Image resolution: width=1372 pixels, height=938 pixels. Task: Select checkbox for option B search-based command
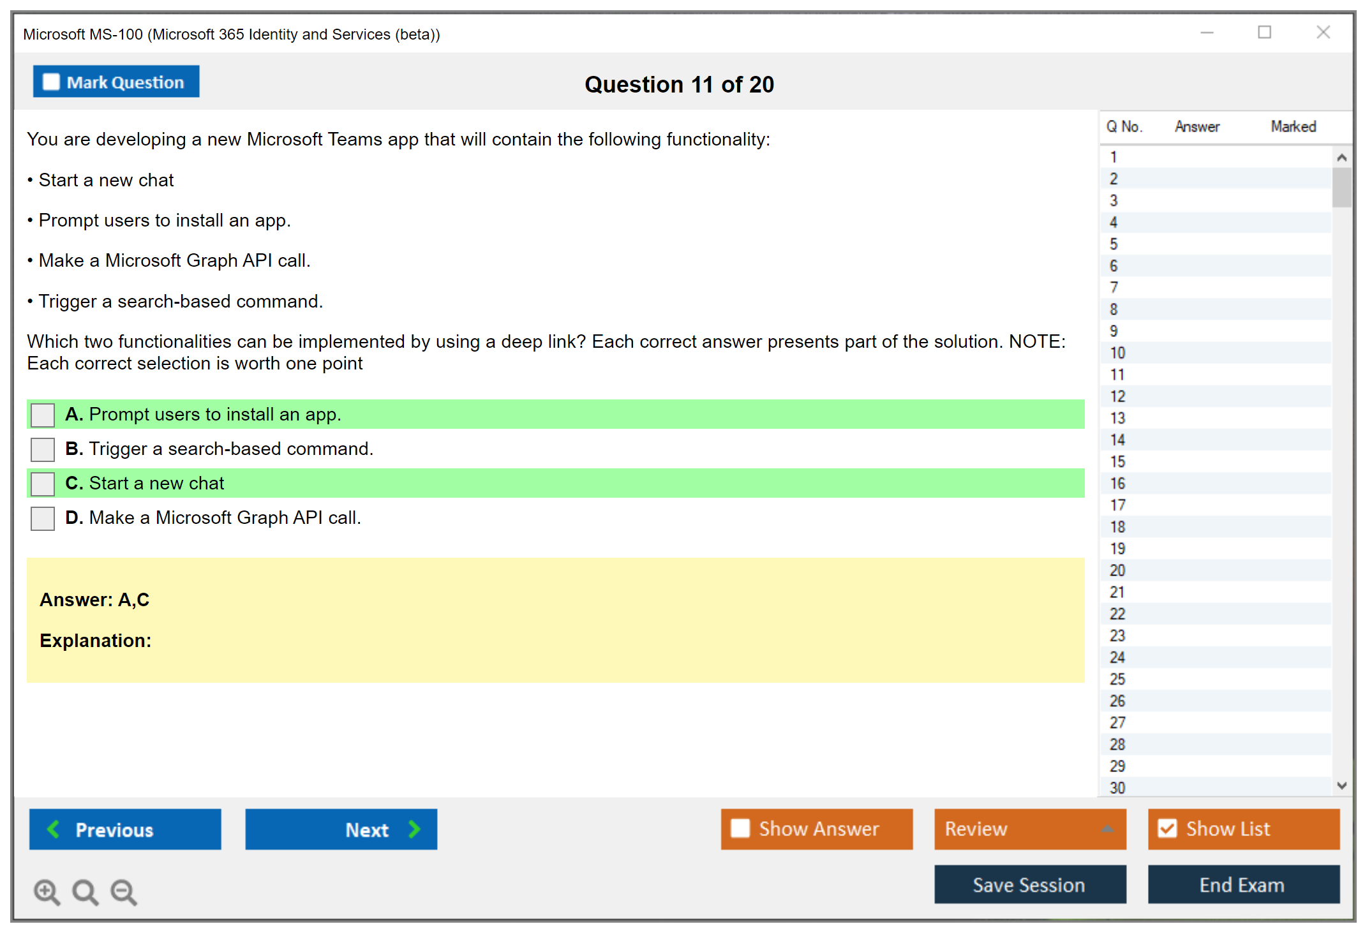click(43, 449)
